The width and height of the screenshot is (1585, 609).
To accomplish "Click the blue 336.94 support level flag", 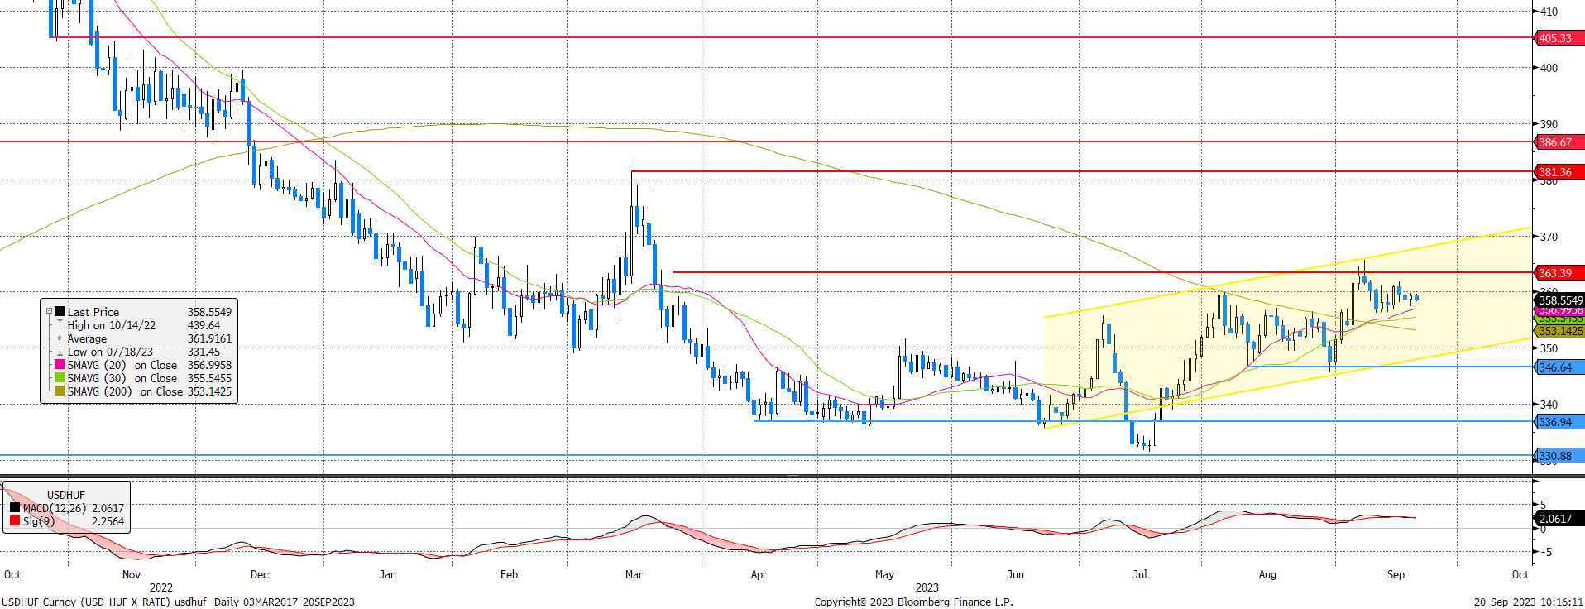I will pos(1559,422).
